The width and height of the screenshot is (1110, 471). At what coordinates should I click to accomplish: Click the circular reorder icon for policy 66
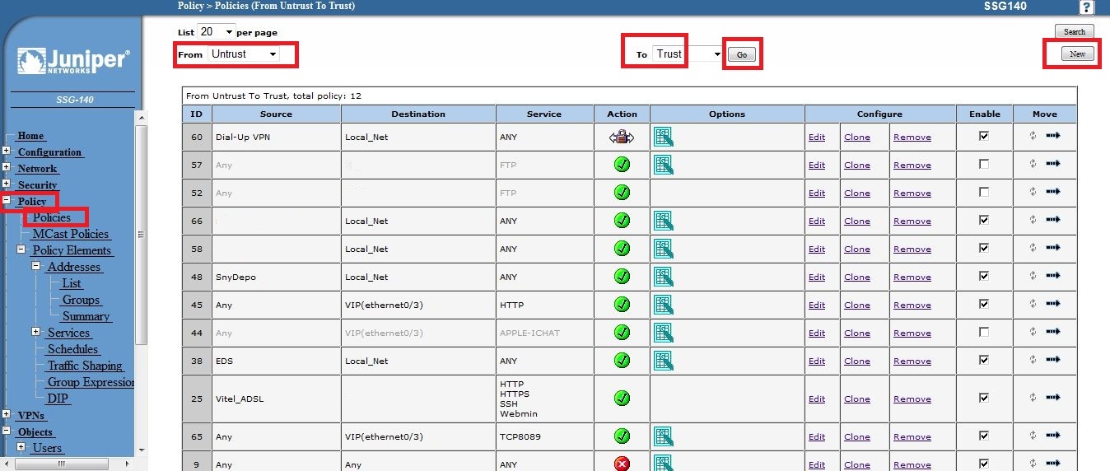coord(1033,220)
